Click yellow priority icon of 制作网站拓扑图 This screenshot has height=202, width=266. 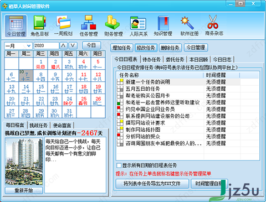(120, 130)
